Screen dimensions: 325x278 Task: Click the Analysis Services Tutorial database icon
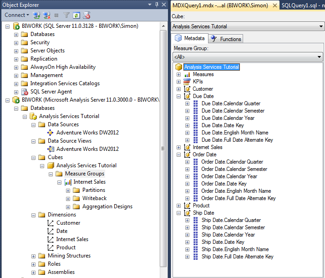(33, 116)
